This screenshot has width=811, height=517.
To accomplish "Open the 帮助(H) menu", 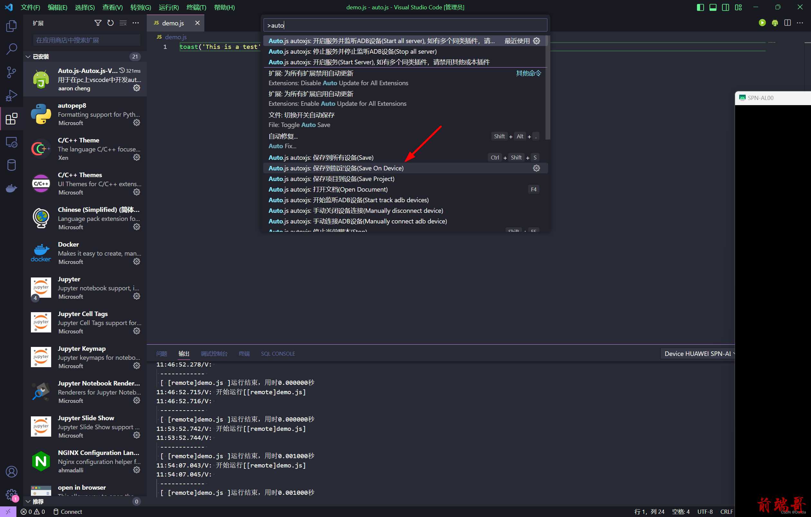I will 224,7.
